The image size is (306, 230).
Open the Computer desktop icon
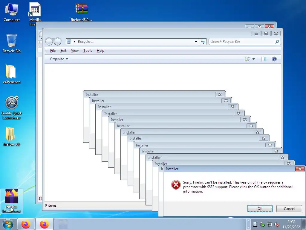12,13
